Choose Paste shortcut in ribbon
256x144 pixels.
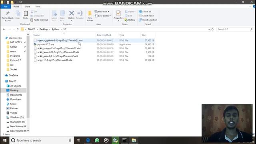39,20
